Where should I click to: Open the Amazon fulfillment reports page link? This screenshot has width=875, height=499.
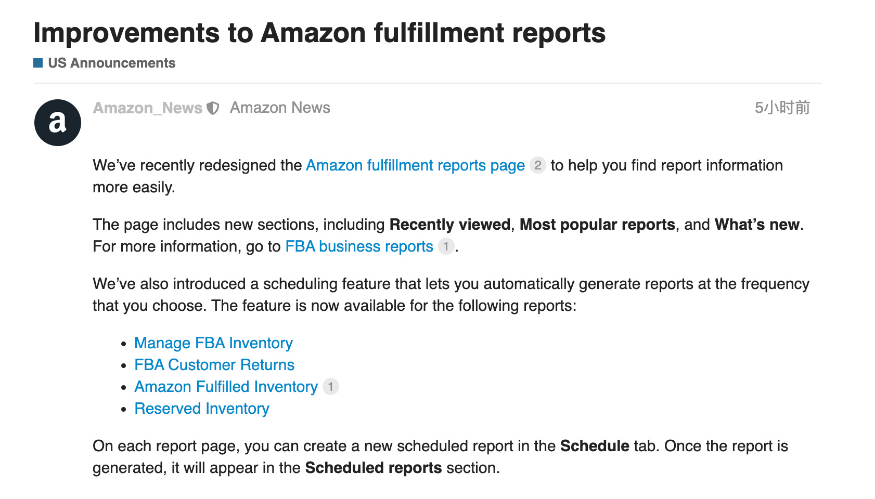tap(415, 165)
